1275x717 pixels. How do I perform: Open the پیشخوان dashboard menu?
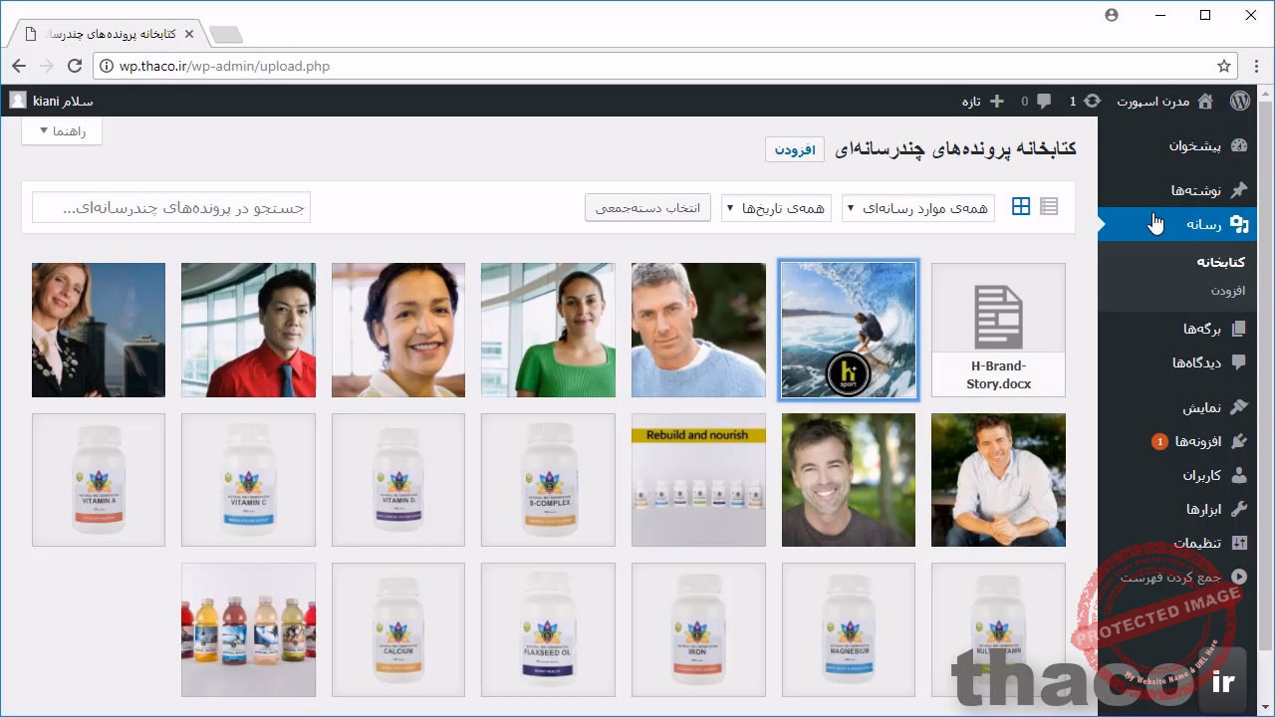(x=1195, y=145)
